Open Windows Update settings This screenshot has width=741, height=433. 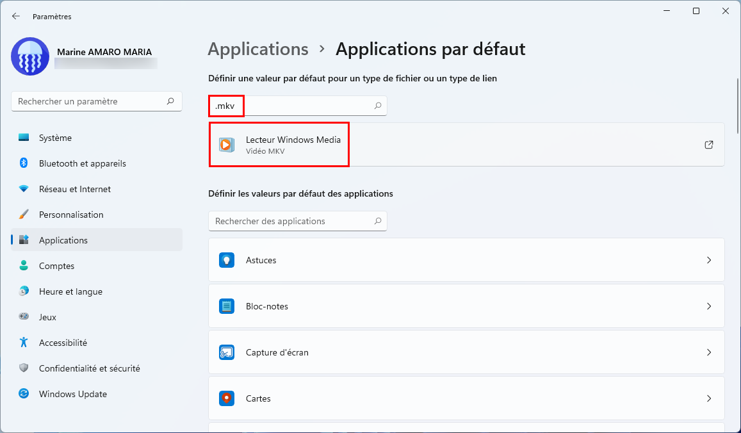[x=97, y=393]
